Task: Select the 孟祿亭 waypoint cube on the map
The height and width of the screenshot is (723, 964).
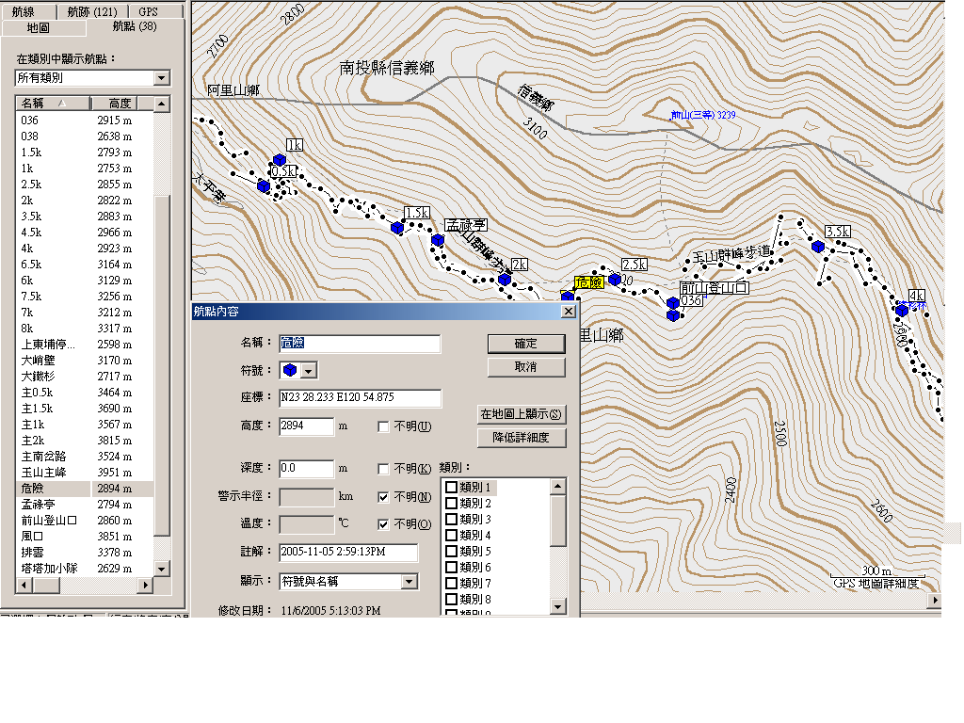Action: pos(438,240)
